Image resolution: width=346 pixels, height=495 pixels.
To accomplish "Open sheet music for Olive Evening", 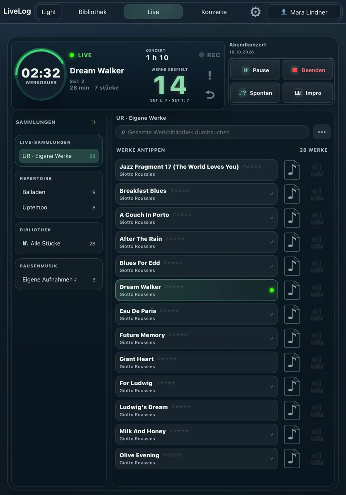I will point(292,459).
